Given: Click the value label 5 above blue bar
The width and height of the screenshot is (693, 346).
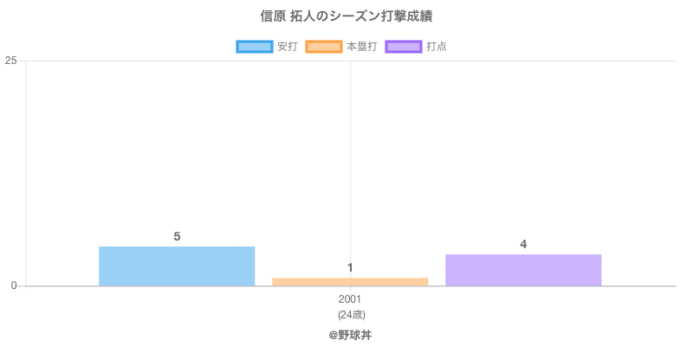Looking at the screenshot, I should (x=177, y=236).
